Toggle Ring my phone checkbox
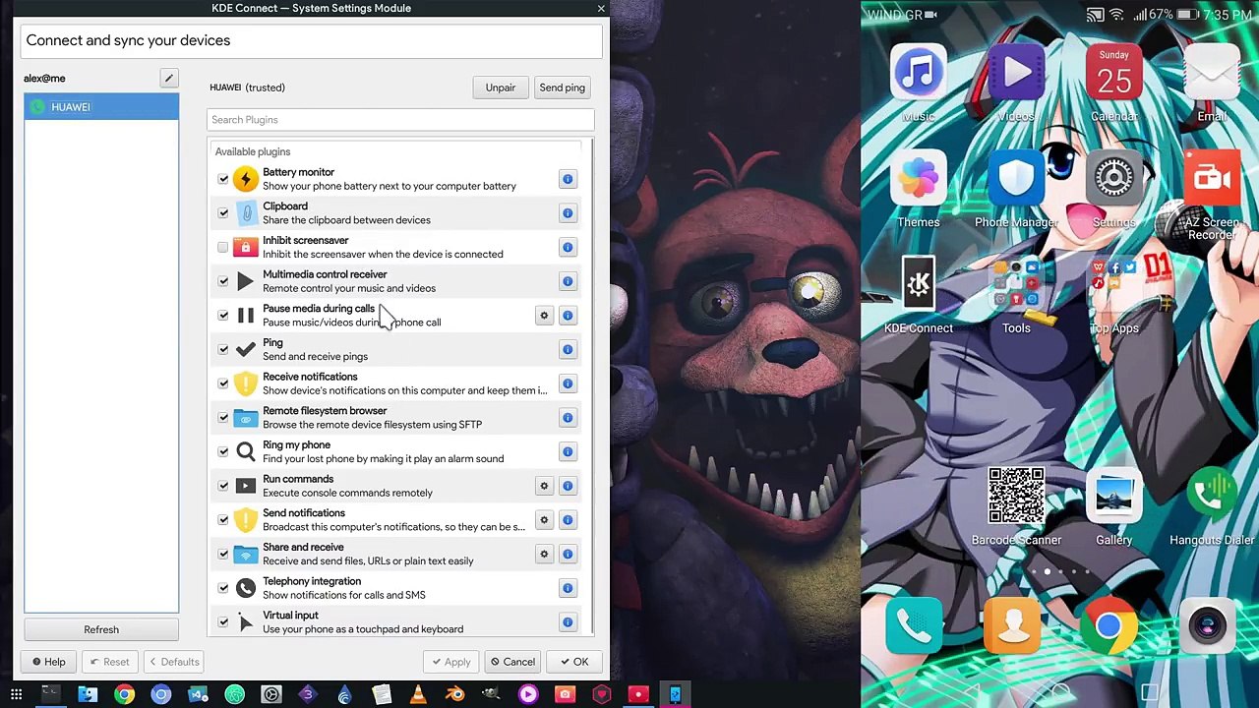1259x708 pixels. coord(223,451)
